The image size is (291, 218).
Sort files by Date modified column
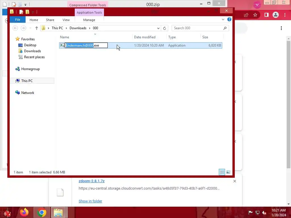149,37
